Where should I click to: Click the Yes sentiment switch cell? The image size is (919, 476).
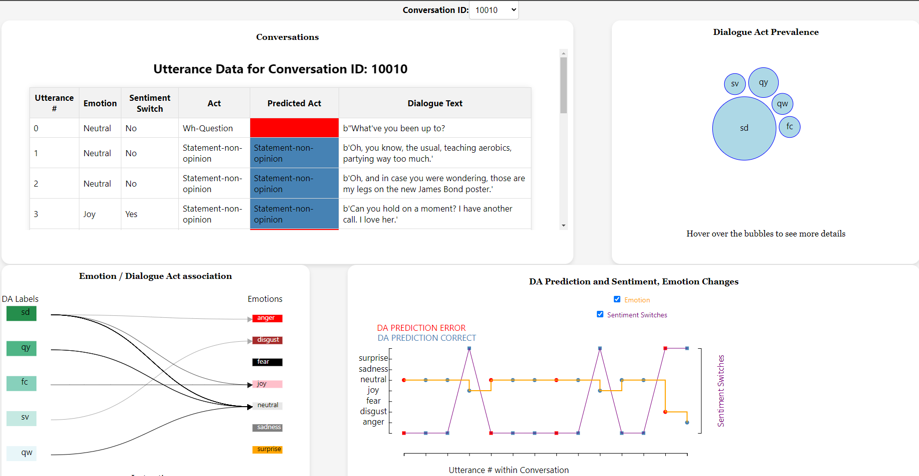149,214
